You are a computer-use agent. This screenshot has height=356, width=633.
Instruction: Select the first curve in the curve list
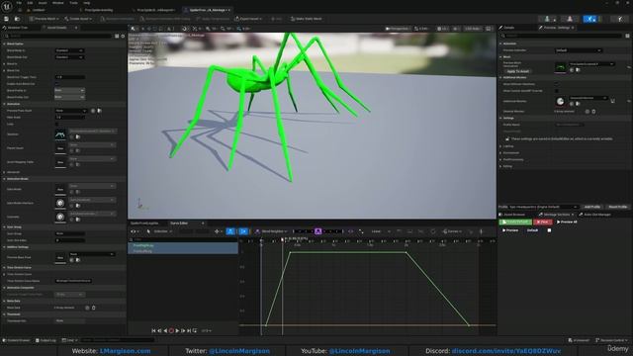coord(183,245)
